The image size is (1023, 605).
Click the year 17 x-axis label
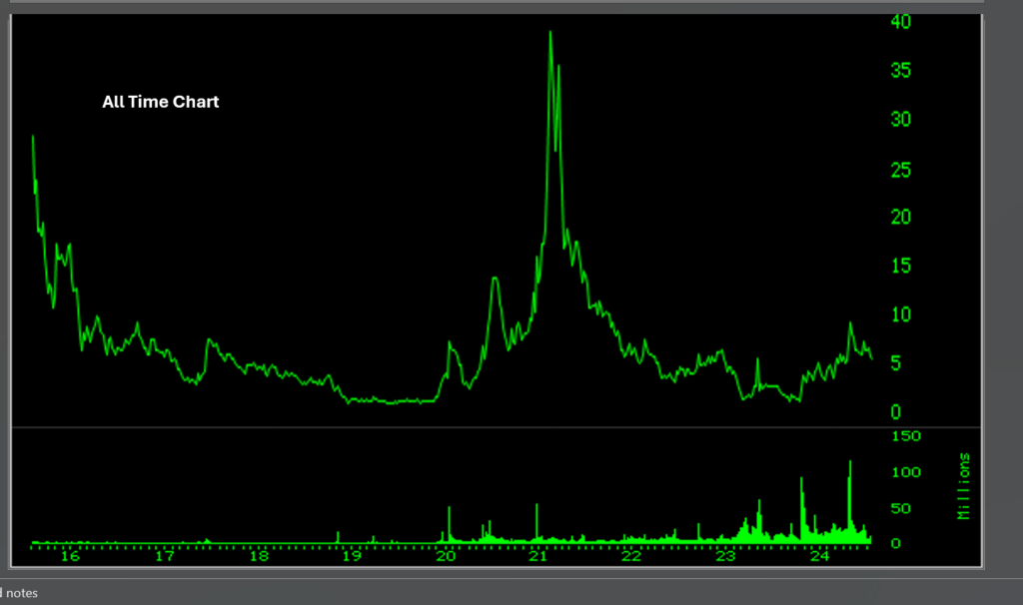pyautogui.click(x=165, y=557)
